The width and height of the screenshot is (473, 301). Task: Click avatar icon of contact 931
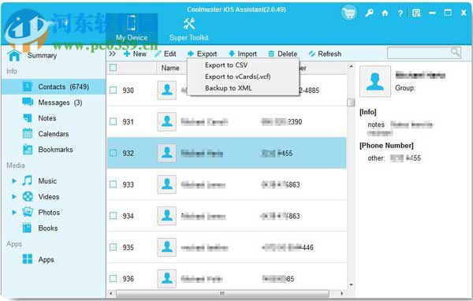click(x=167, y=121)
